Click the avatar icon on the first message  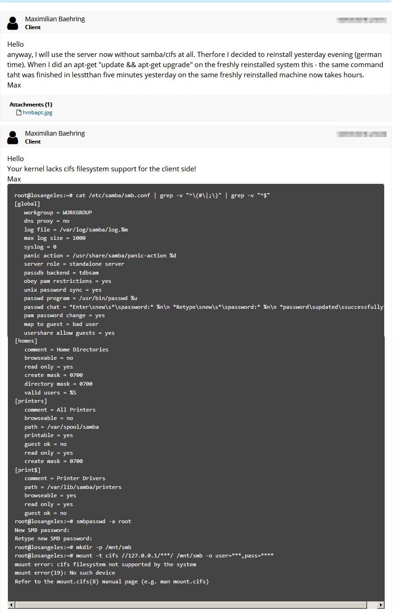(x=13, y=23)
